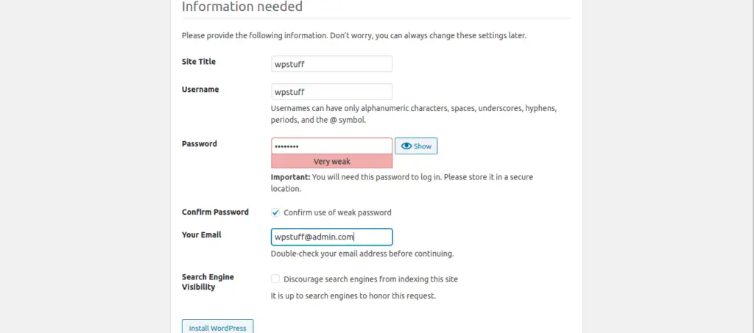
Task: Click the Search Engine Visibility label
Action: click(208, 282)
